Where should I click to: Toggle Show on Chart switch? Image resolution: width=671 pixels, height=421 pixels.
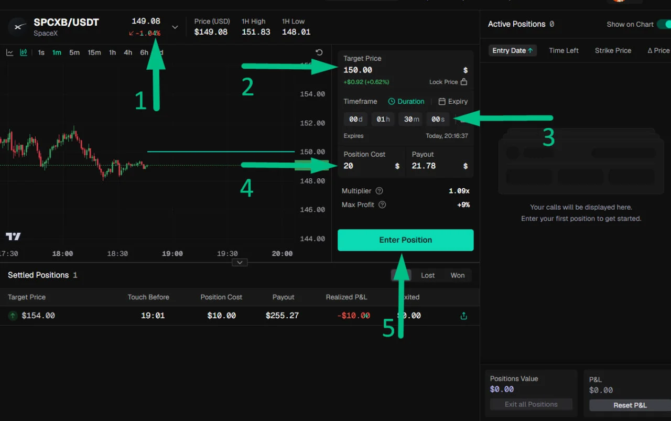(x=664, y=24)
